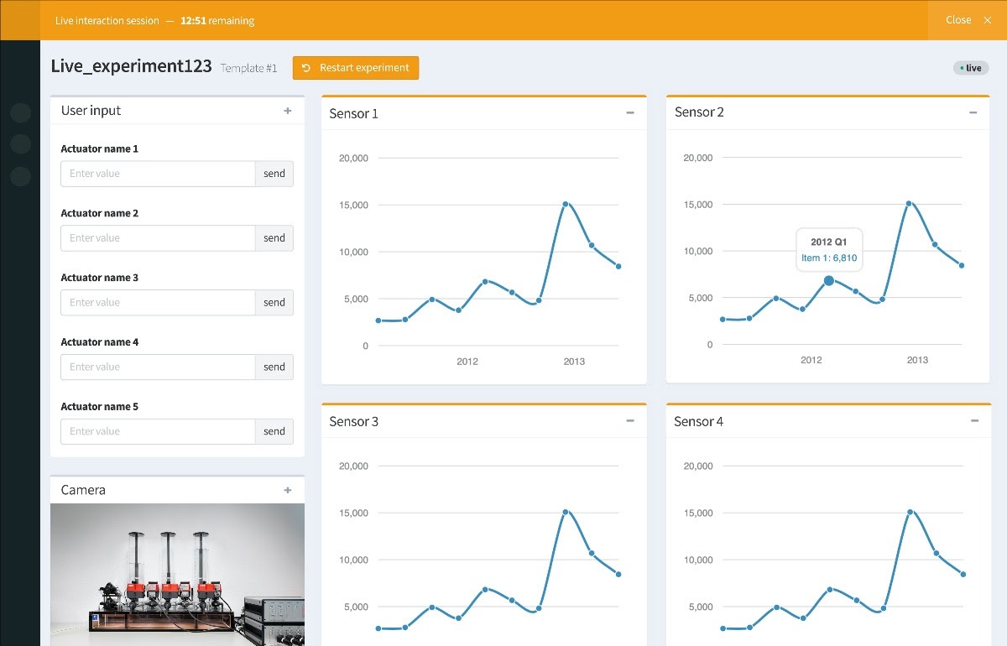This screenshot has width=1007, height=646.
Task: Click the peak data point in Sensor 1 chart
Action: (566, 204)
